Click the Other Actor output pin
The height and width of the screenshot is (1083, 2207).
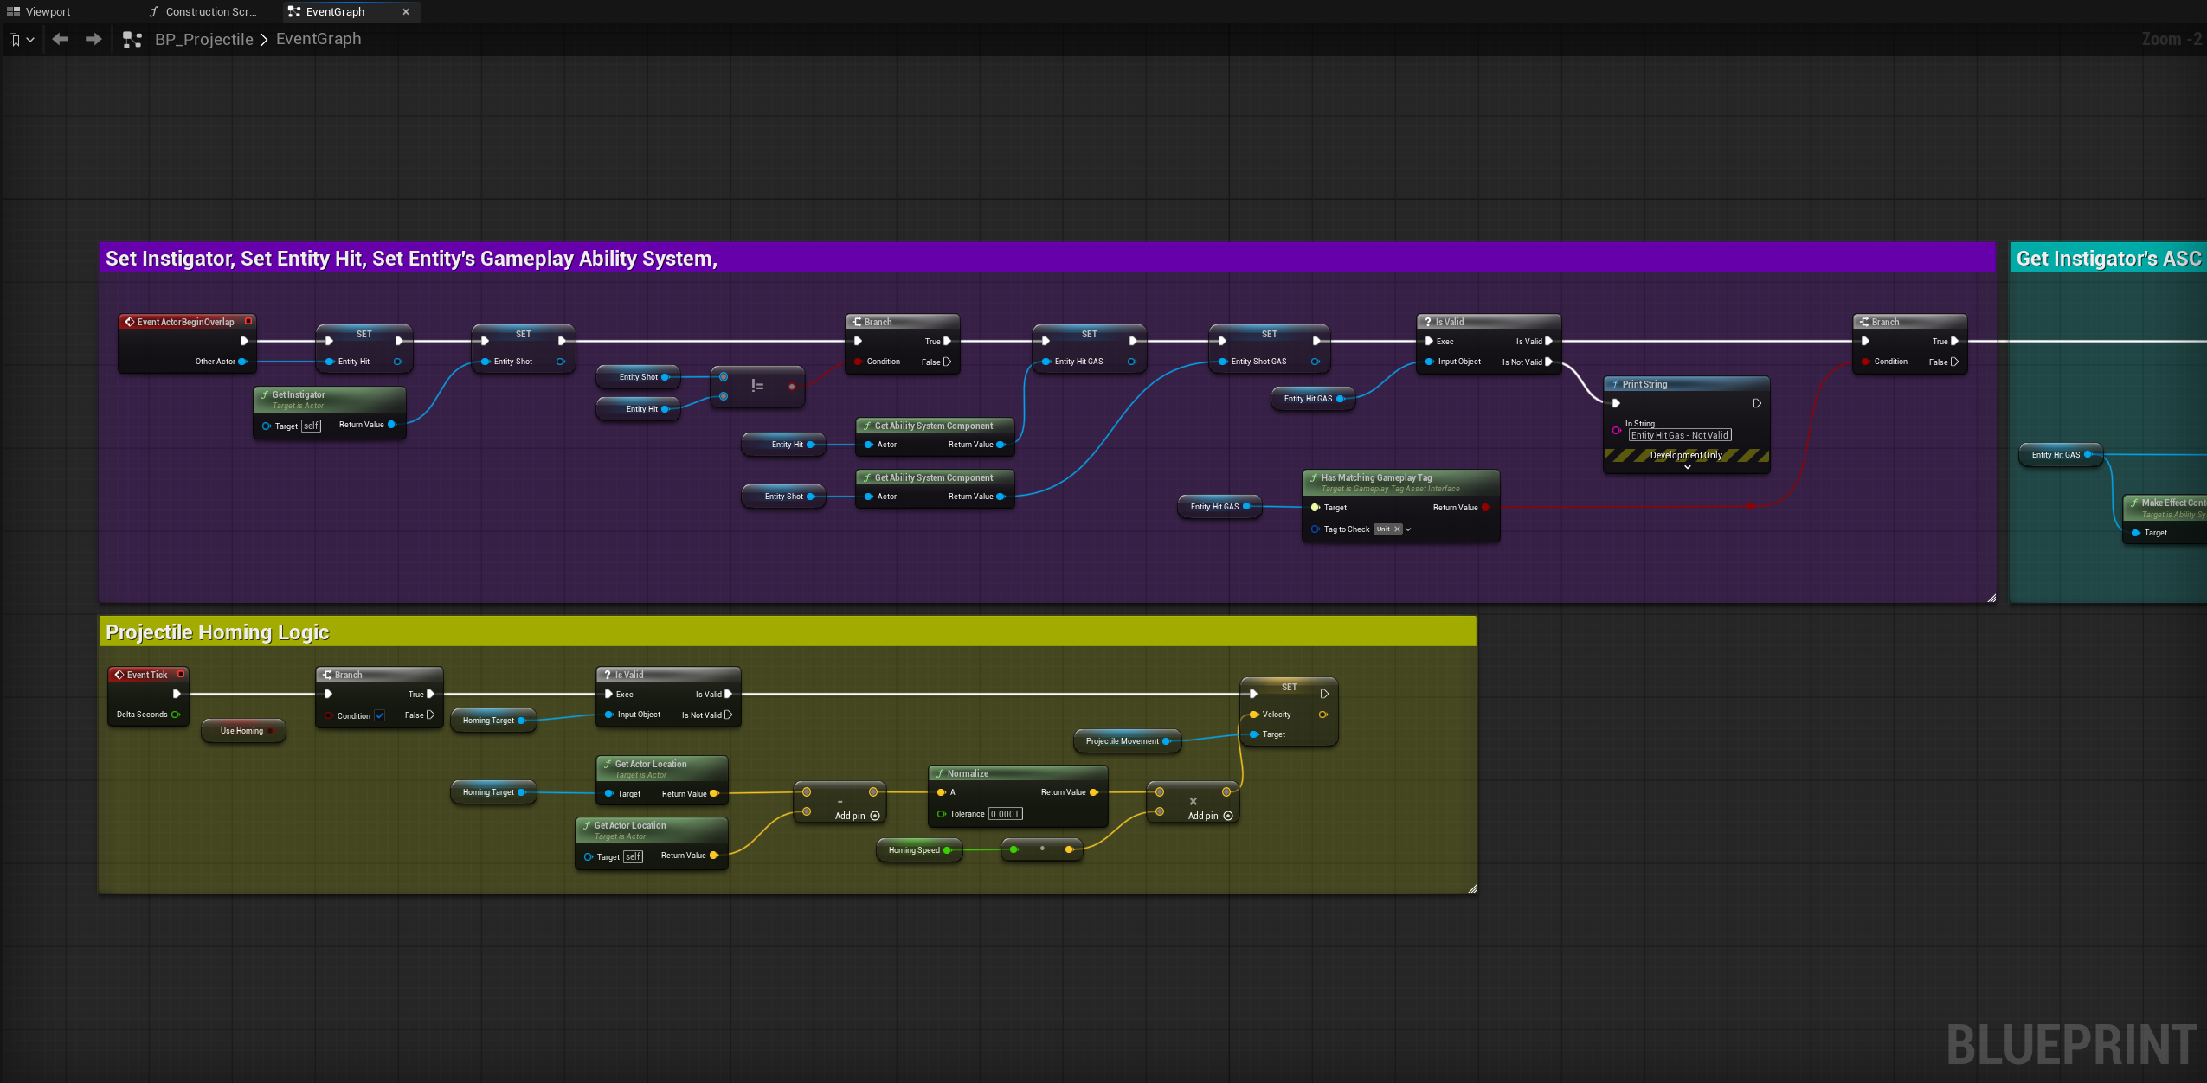[242, 362]
